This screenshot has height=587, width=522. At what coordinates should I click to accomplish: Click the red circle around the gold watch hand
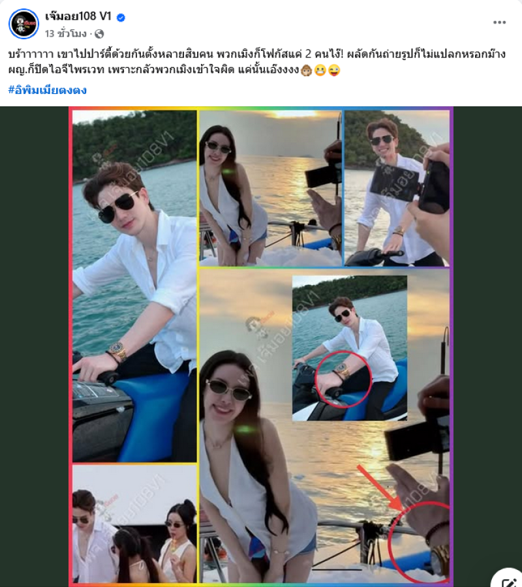419,542
